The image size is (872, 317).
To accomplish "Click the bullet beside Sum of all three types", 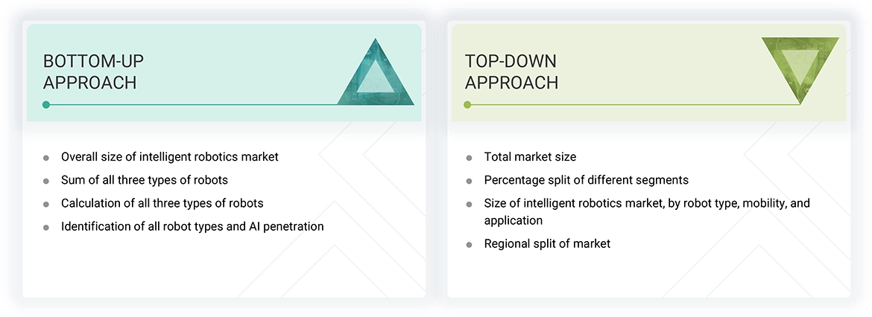I will 46,181.
